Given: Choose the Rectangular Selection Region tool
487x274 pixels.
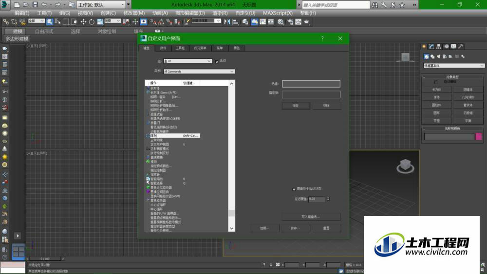Looking at the screenshot, I should pyautogui.click(x=66, y=22).
